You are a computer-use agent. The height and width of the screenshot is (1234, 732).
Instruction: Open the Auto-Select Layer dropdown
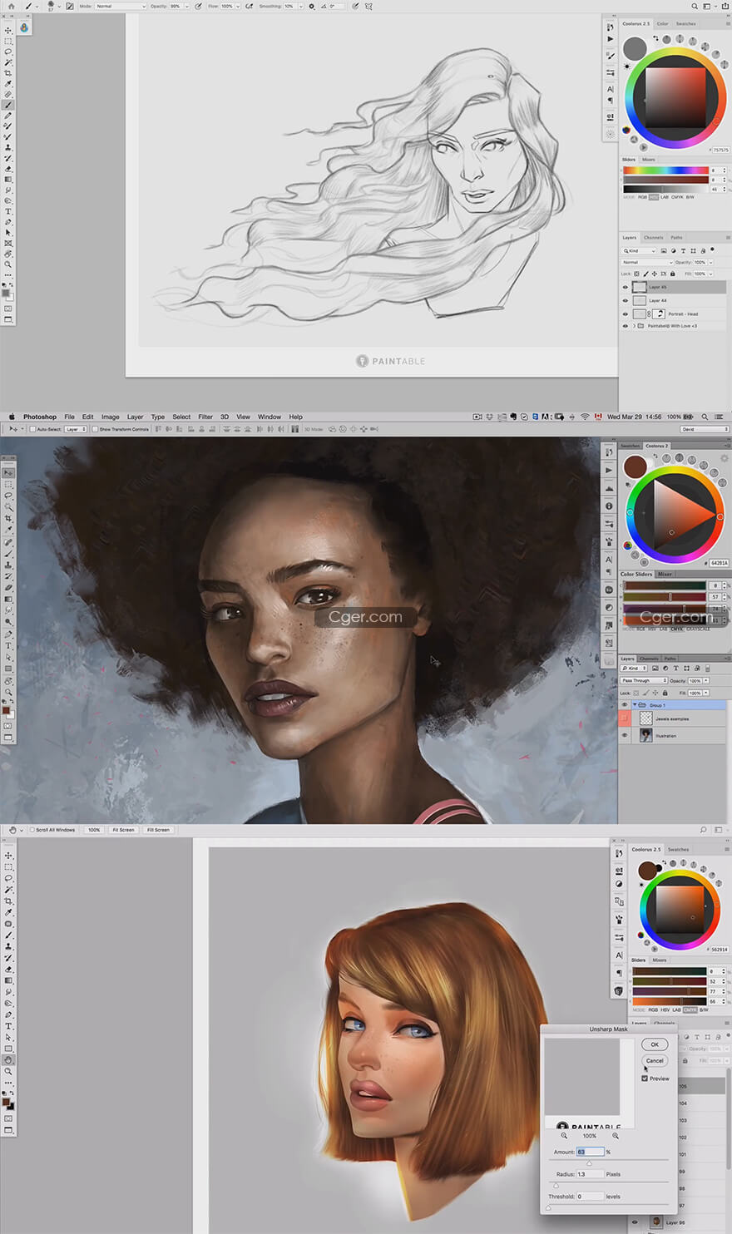[76, 429]
